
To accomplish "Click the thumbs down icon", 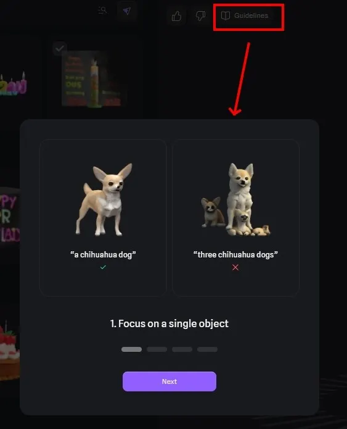I will 200,15.
